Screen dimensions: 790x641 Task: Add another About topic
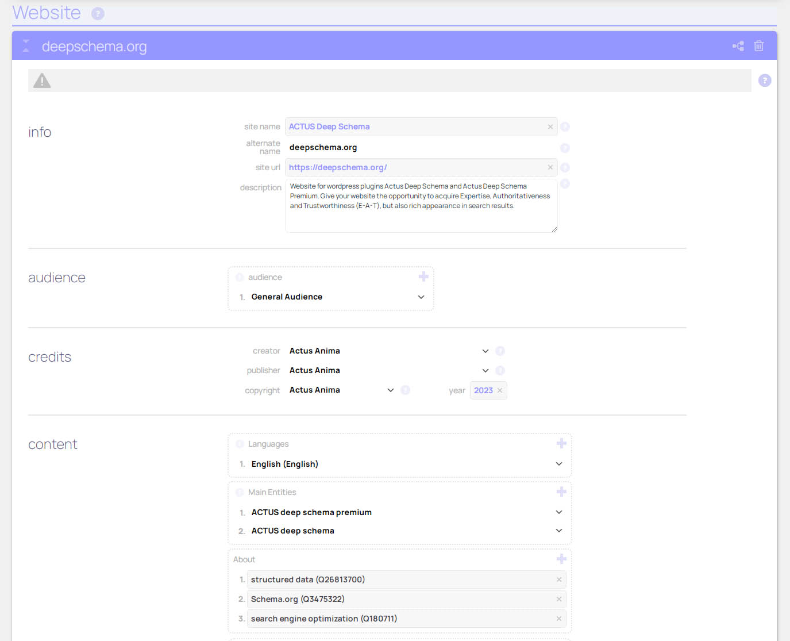coord(561,558)
